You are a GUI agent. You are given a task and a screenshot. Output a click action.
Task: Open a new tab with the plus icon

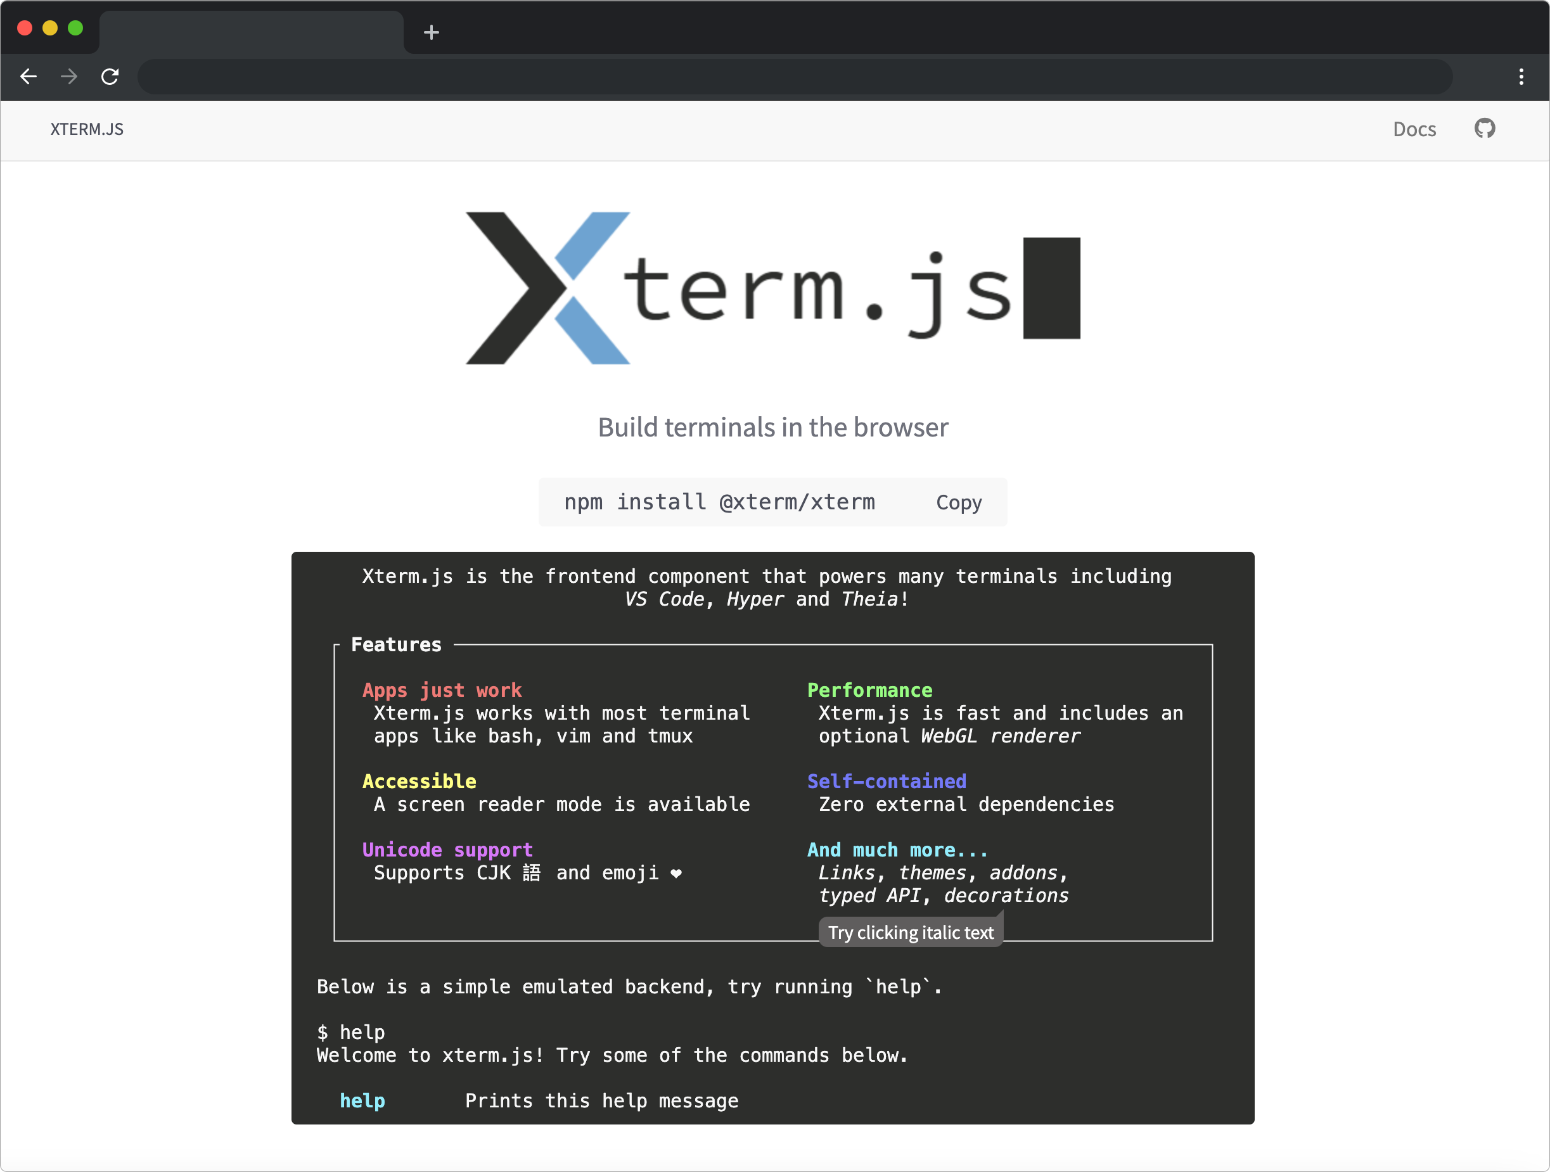pyautogui.click(x=432, y=32)
